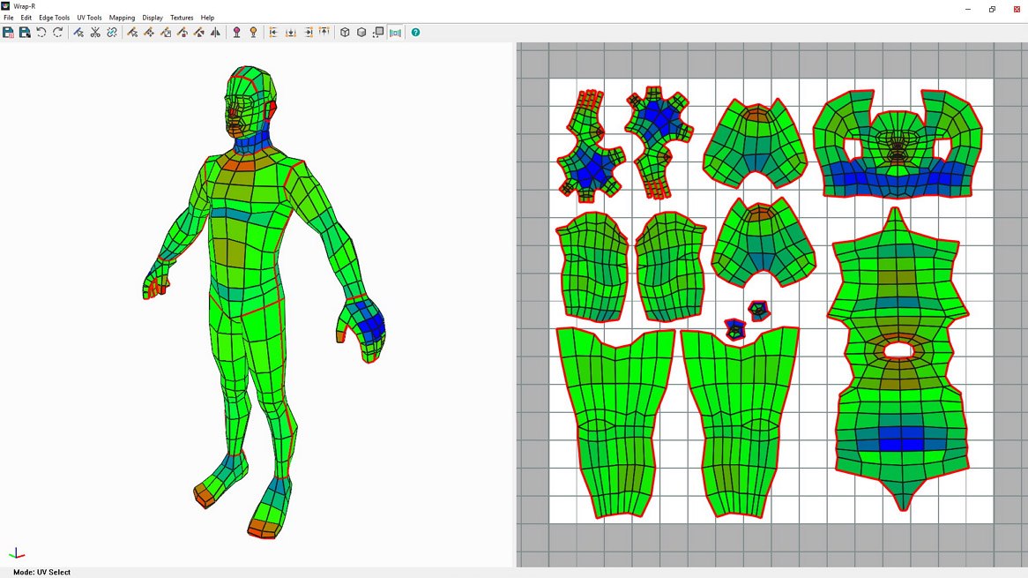Toggle the shaded cube display mode
This screenshot has height=578, width=1028.
coord(361,33)
